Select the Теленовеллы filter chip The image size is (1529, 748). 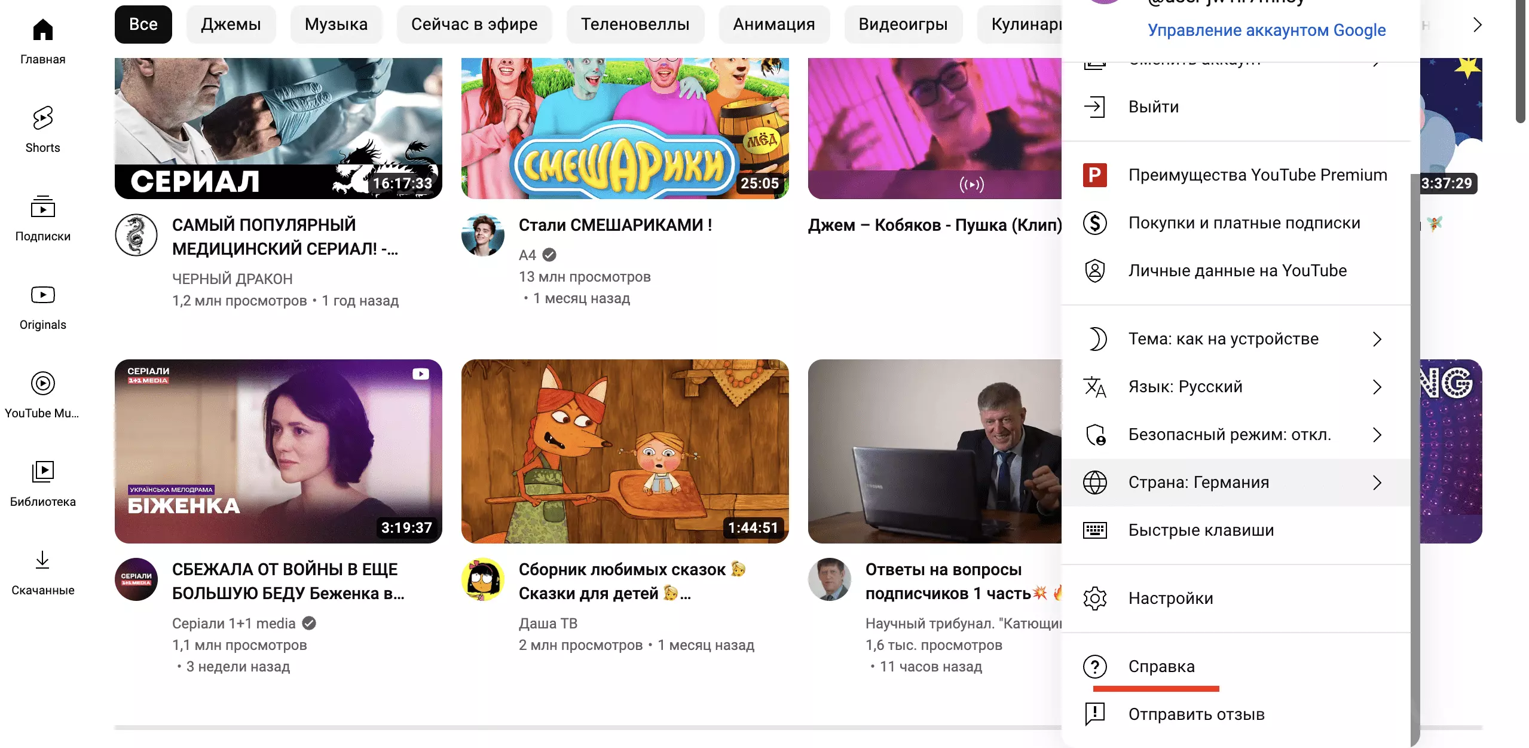click(635, 25)
